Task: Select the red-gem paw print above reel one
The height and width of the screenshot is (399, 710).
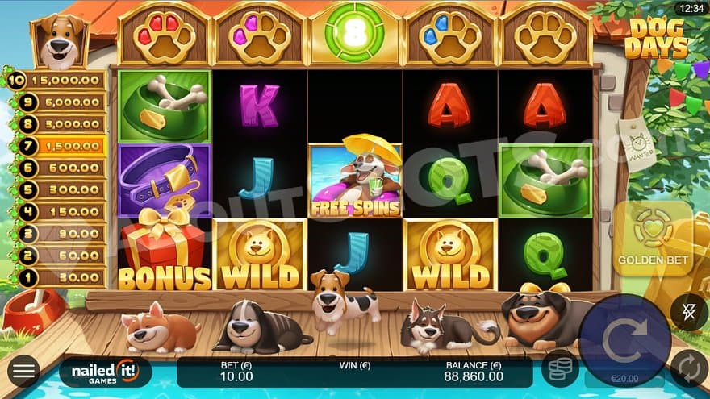Action: pyautogui.click(x=164, y=35)
